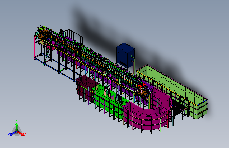
Task: Click the blue Z axis of the triad
Action: click(x=13, y=133)
